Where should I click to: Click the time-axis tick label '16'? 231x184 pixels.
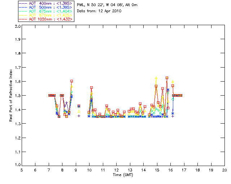(171, 170)
